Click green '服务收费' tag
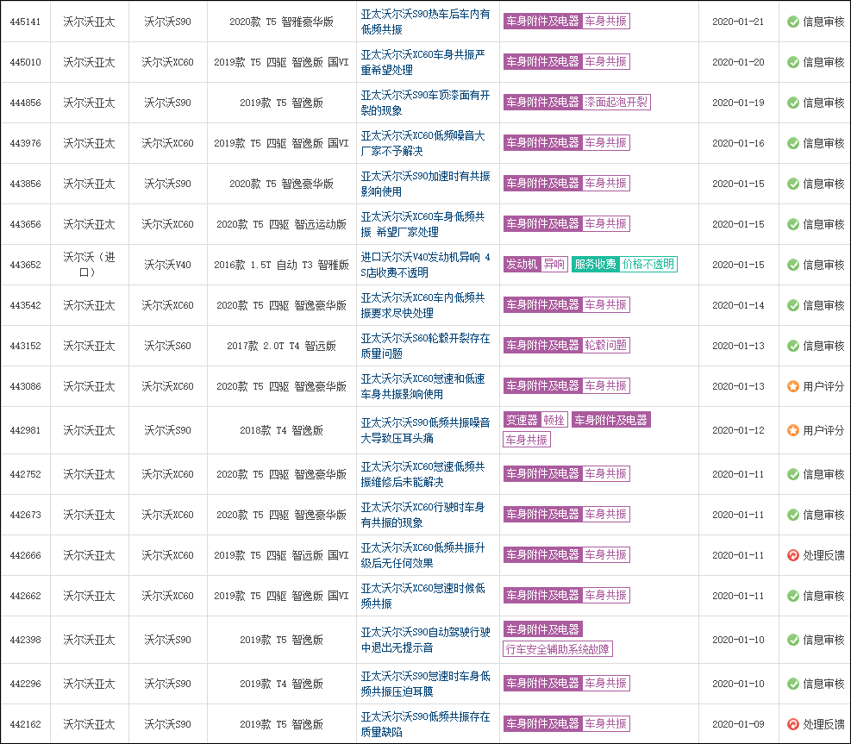This screenshot has height=744, width=851. (596, 265)
